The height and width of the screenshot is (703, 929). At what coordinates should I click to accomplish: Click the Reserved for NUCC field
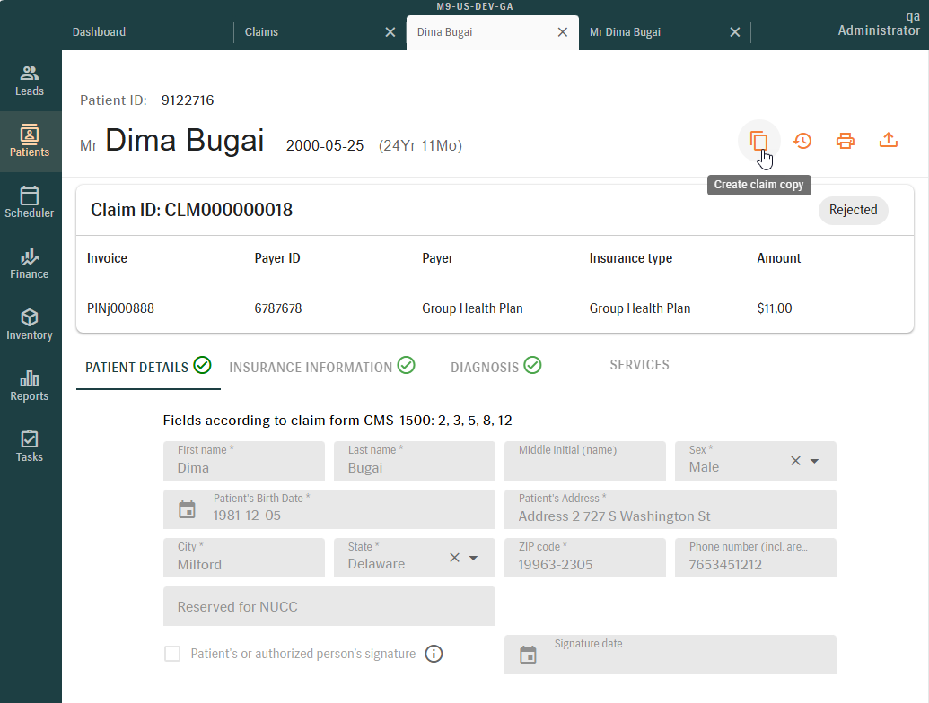pyautogui.click(x=329, y=606)
